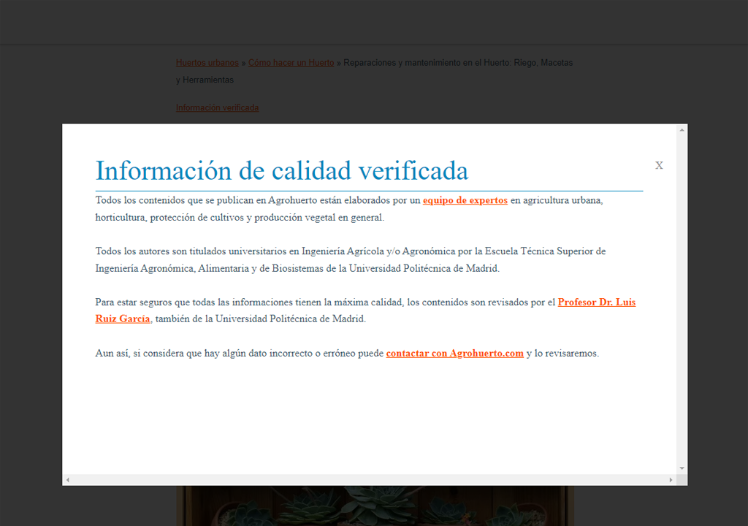Image resolution: width=748 pixels, height=526 pixels.
Task: Open the 'Información verificada' link behind the modal
Action: pos(217,108)
